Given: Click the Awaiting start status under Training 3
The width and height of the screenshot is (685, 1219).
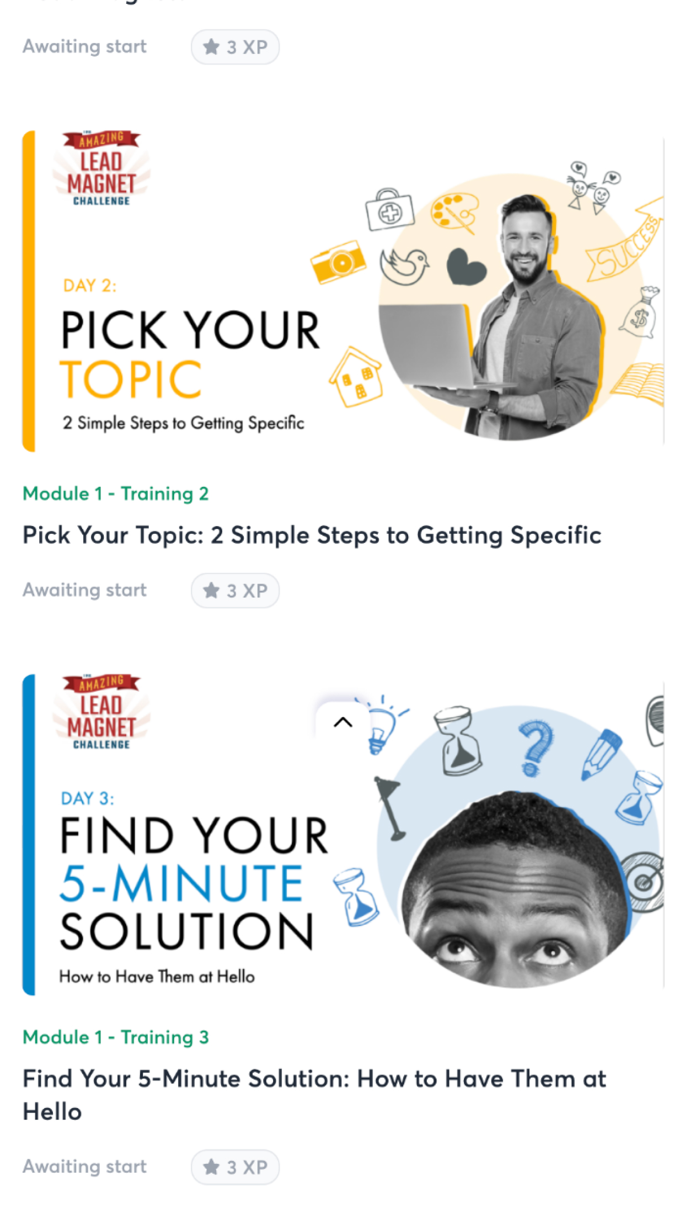Looking at the screenshot, I should 84,1167.
